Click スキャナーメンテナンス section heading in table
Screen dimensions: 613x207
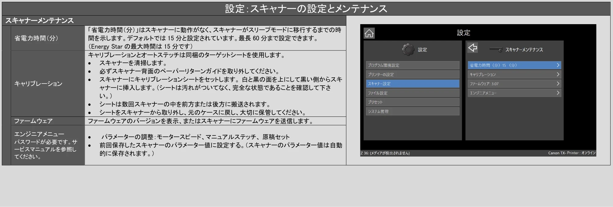click(x=40, y=21)
